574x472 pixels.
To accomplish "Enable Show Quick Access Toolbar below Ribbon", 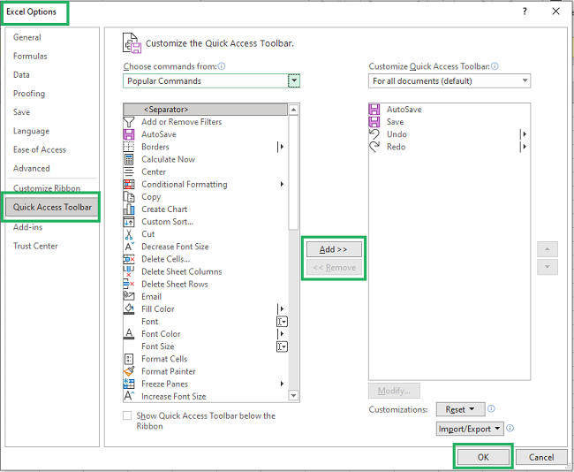I will [128, 415].
